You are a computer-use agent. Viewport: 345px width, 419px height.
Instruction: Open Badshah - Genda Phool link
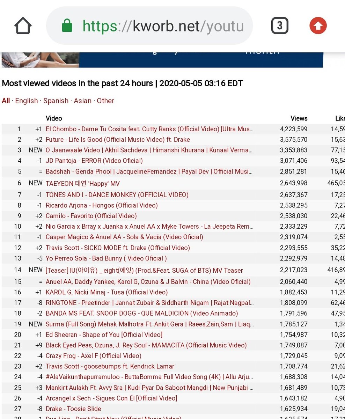point(149,171)
